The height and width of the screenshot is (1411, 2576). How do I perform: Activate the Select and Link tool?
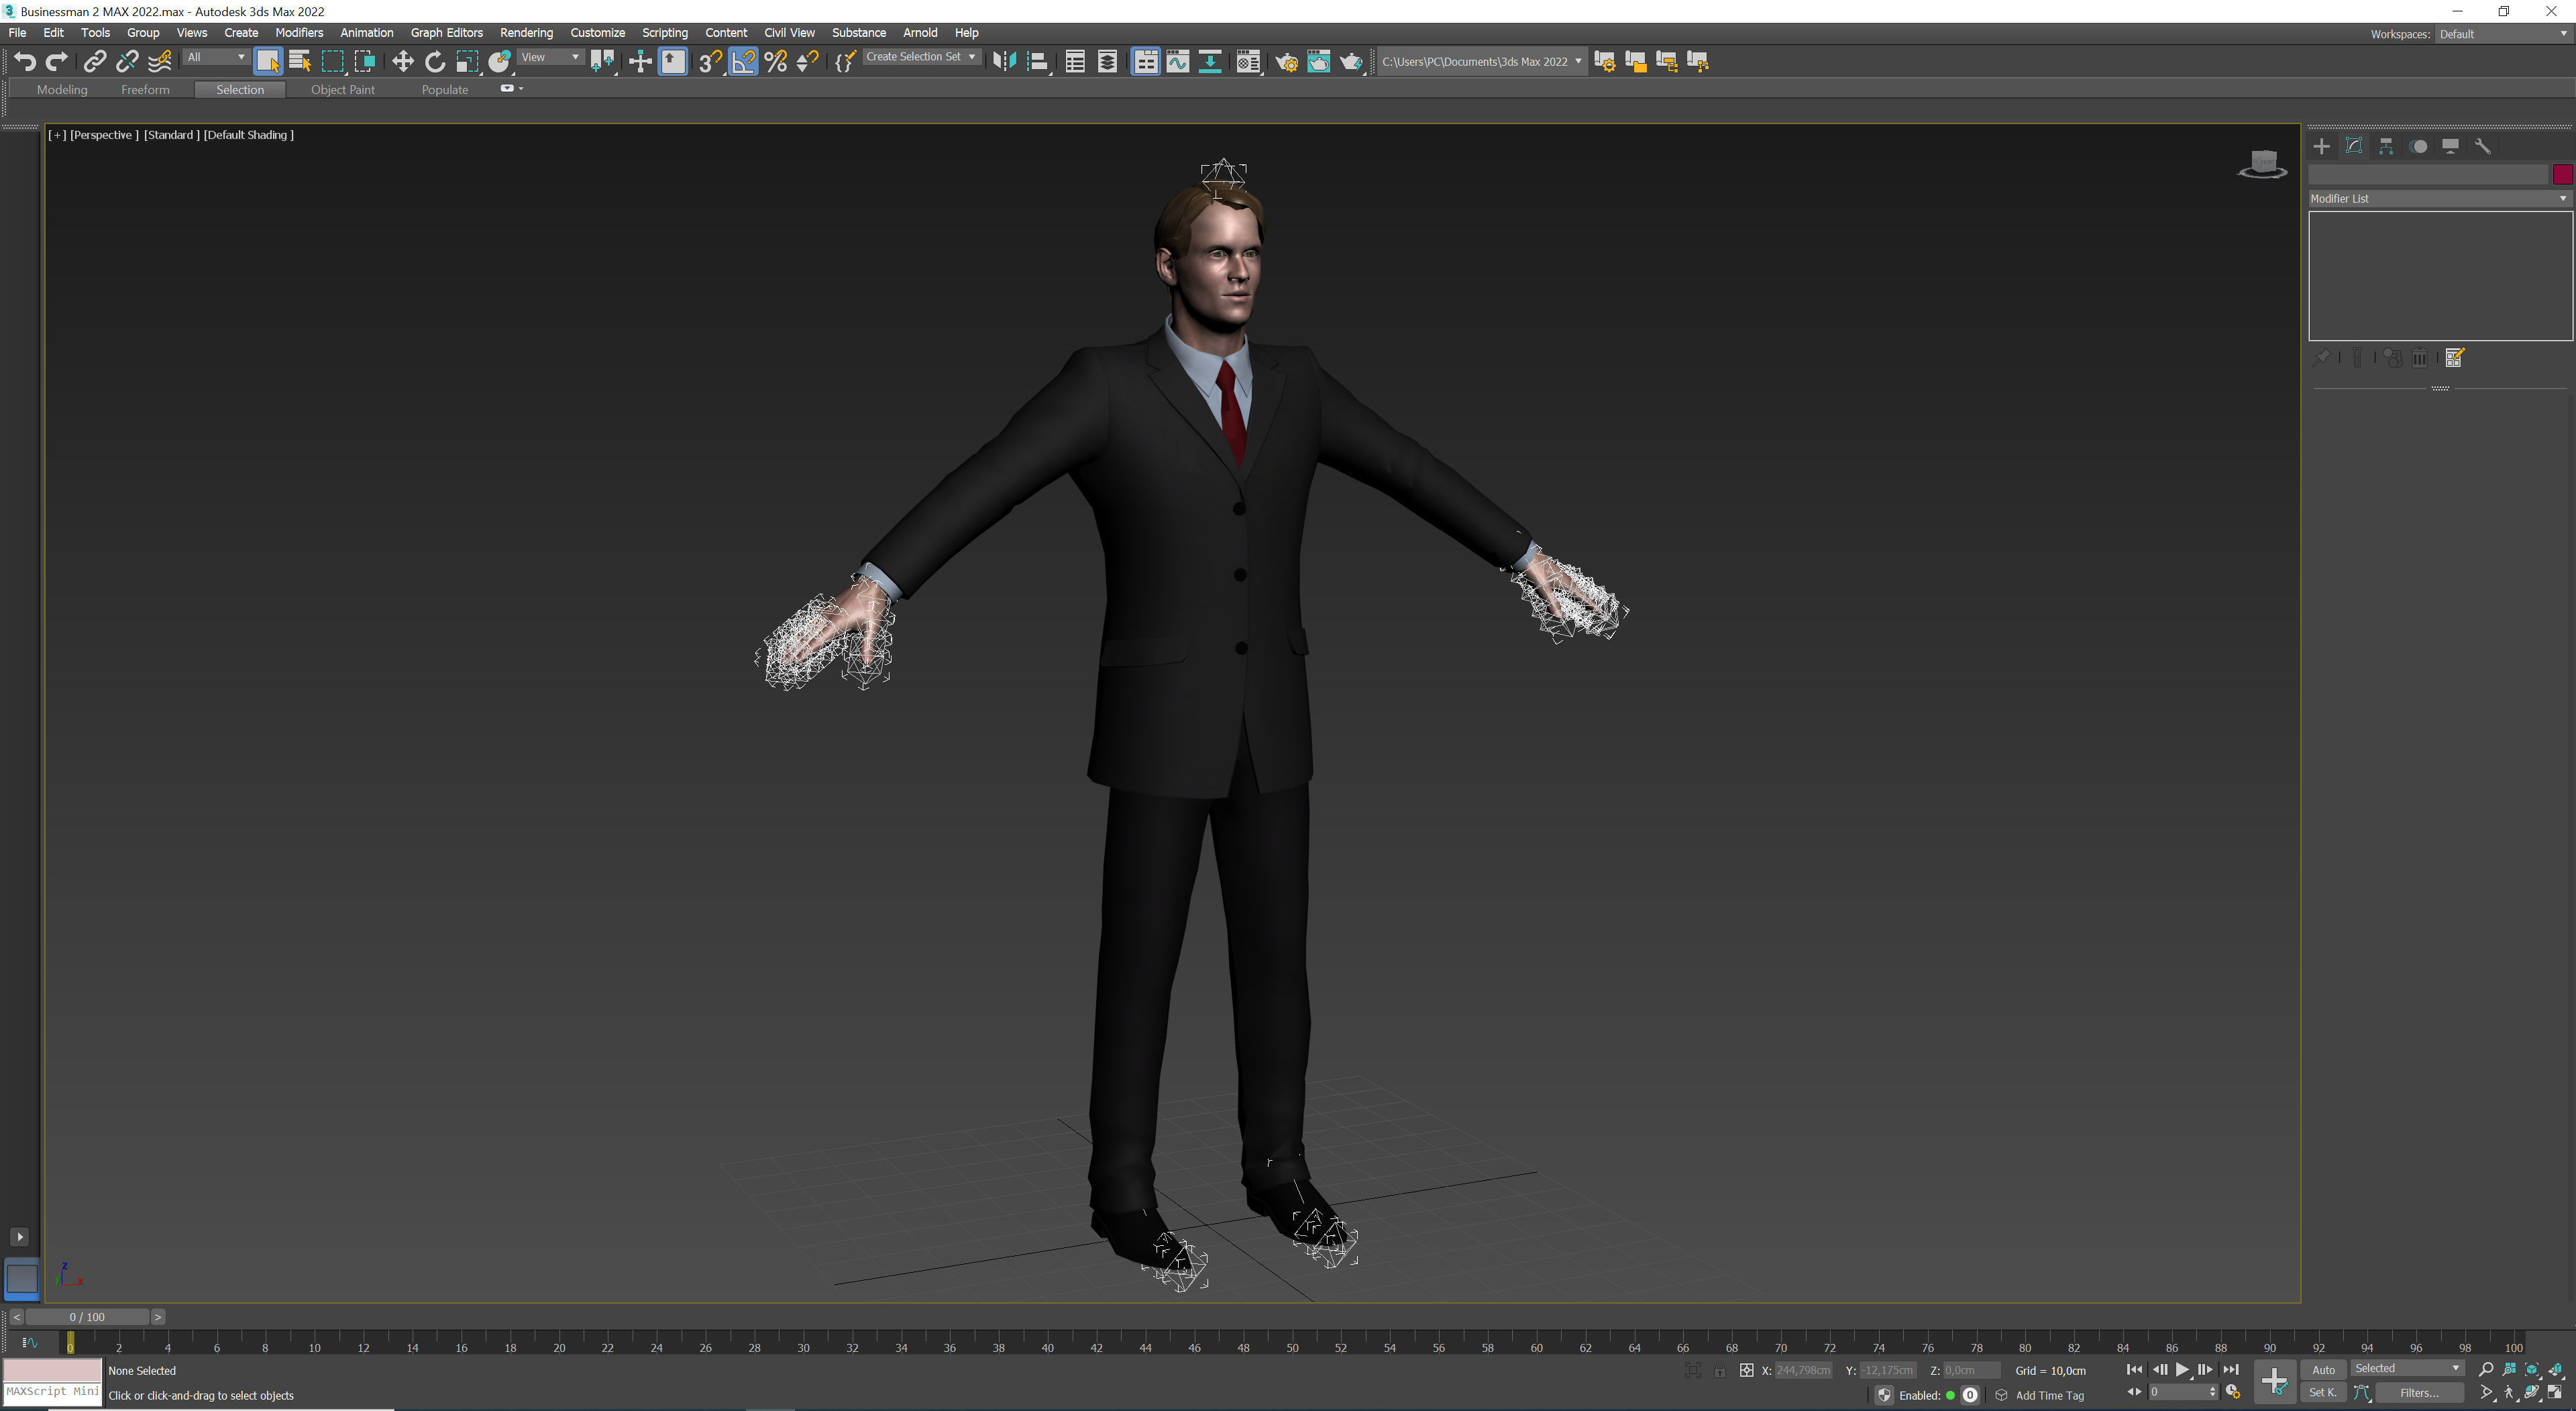pos(94,62)
